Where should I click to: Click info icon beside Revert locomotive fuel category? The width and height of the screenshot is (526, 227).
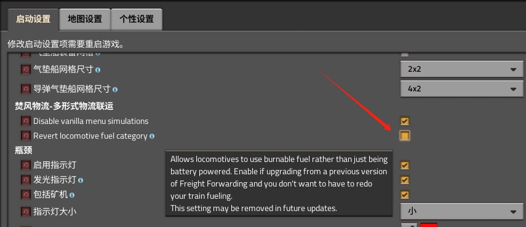pyautogui.click(x=152, y=136)
